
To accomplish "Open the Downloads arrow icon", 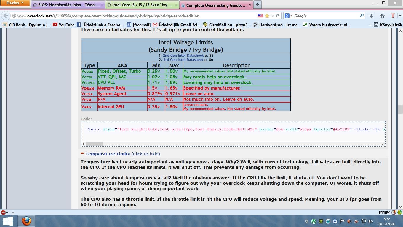I will (372, 16).
